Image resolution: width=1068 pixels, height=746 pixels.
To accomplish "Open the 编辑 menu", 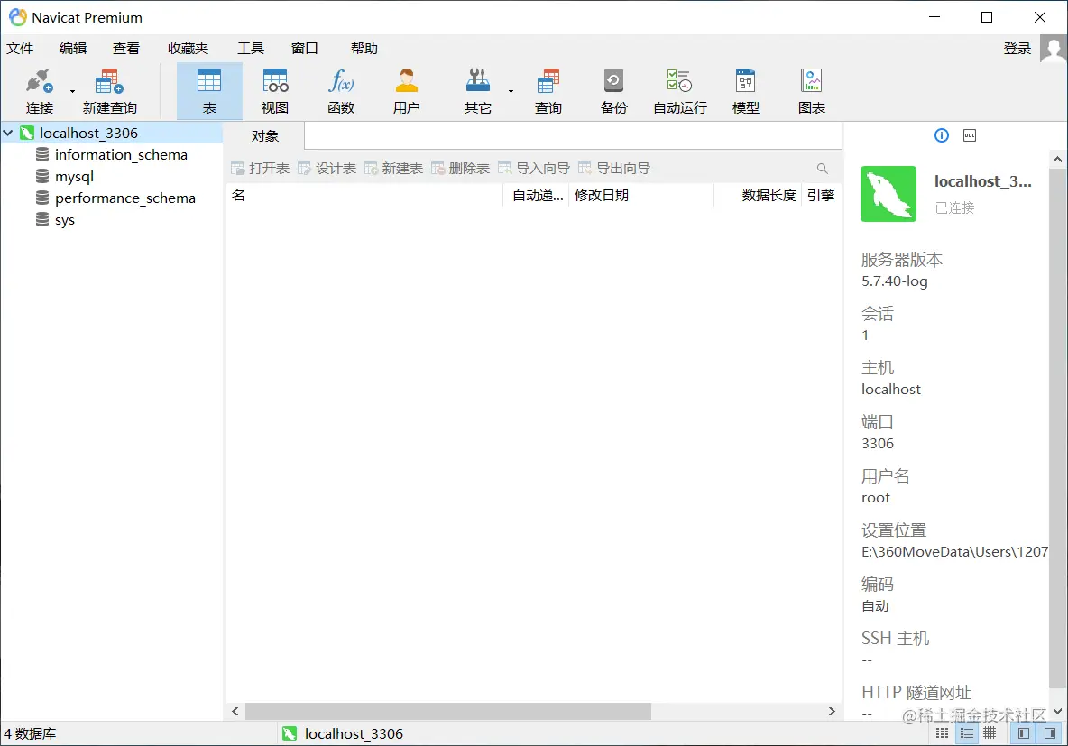I will coord(73,49).
